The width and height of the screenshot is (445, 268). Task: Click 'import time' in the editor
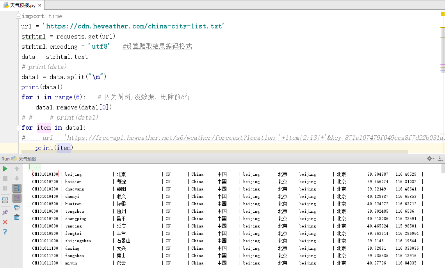[42, 16]
